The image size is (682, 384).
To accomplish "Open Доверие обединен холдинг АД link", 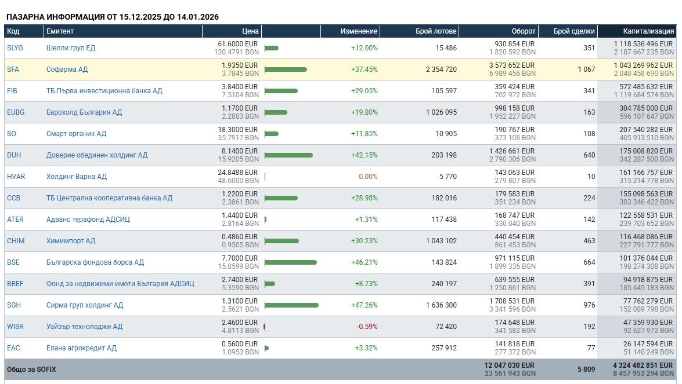I will [97, 155].
